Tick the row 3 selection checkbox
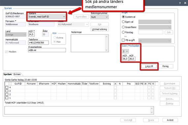Screen dimensions: 188x125 (7, 91)
